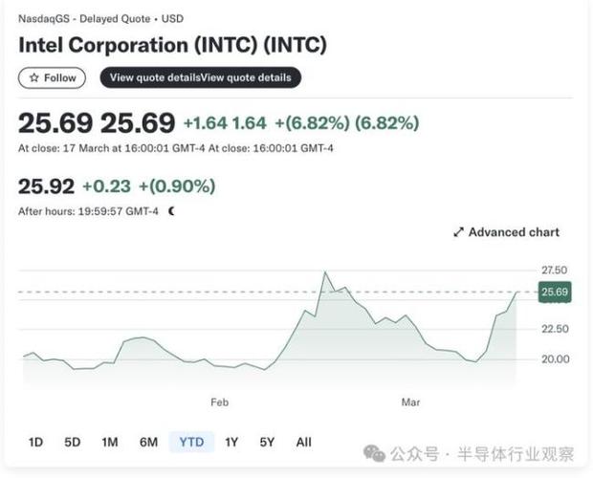Click the Intel Corporation (INTC) title
The image size is (593, 478).
(172, 45)
